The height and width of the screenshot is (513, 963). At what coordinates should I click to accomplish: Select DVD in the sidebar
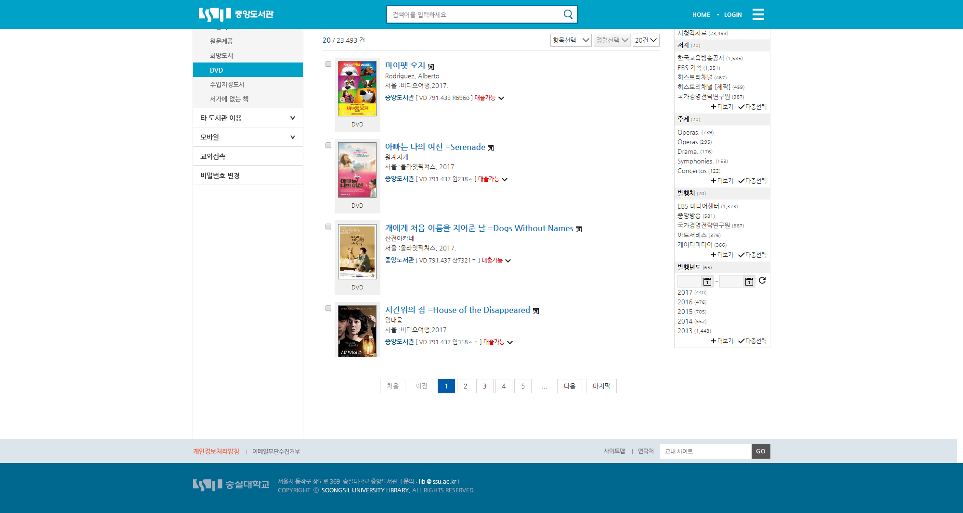248,70
